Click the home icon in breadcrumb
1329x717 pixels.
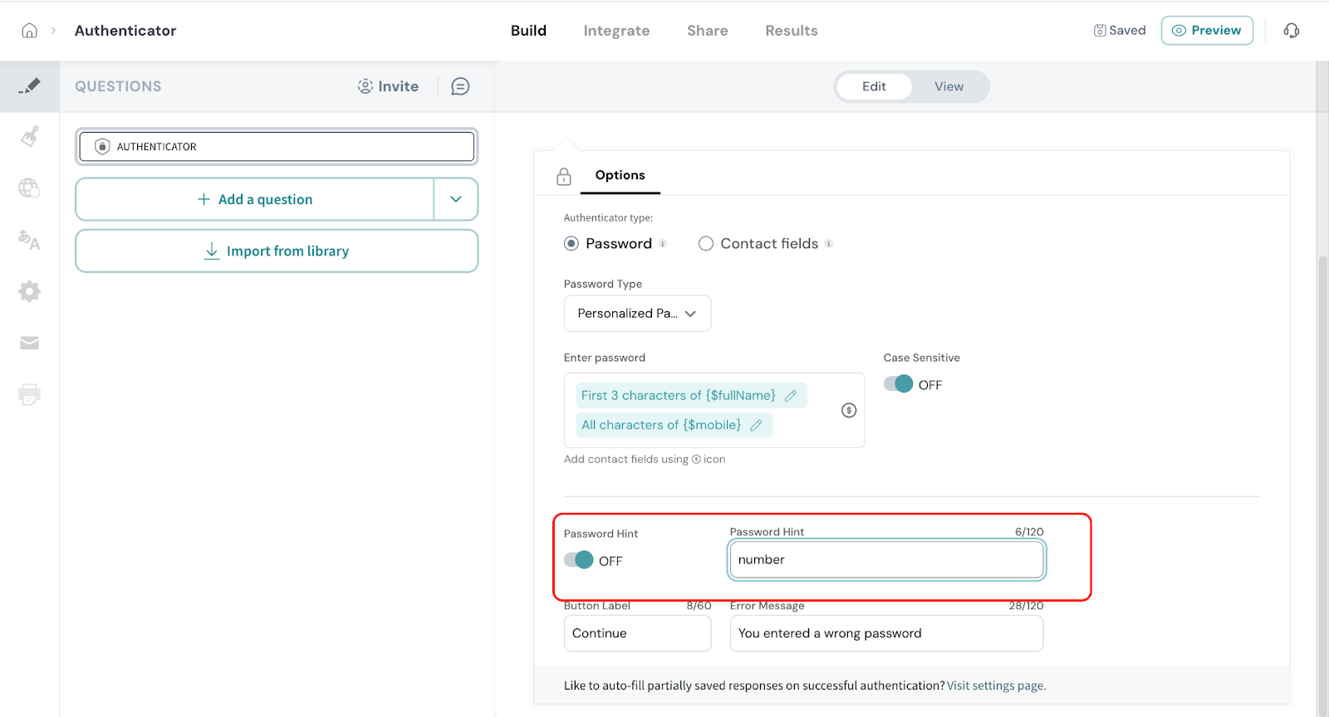[x=29, y=31]
